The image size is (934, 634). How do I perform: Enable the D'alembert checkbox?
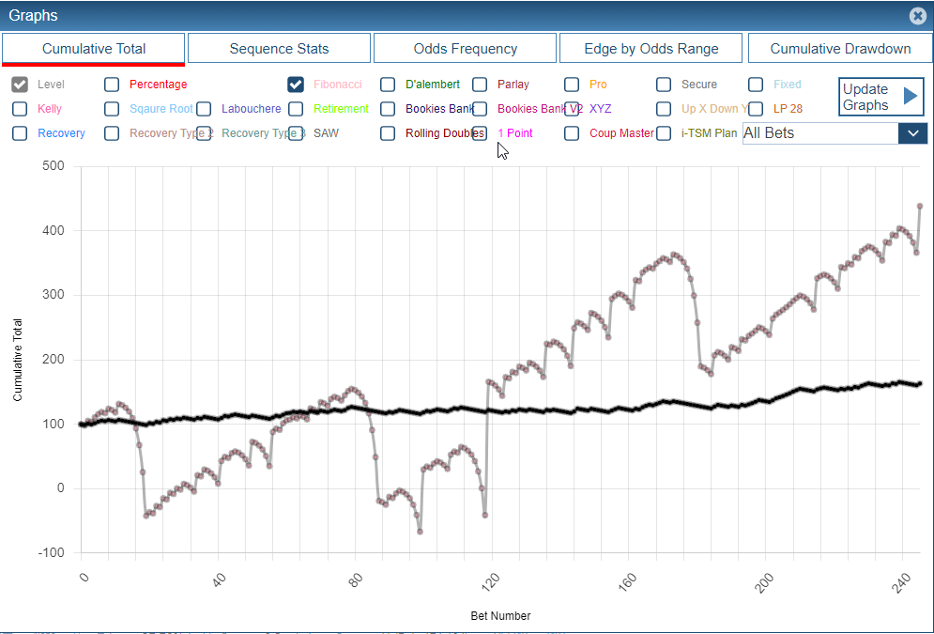pos(388,84)
